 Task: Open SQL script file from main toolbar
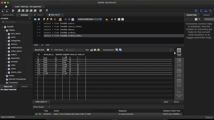point(7,11)
